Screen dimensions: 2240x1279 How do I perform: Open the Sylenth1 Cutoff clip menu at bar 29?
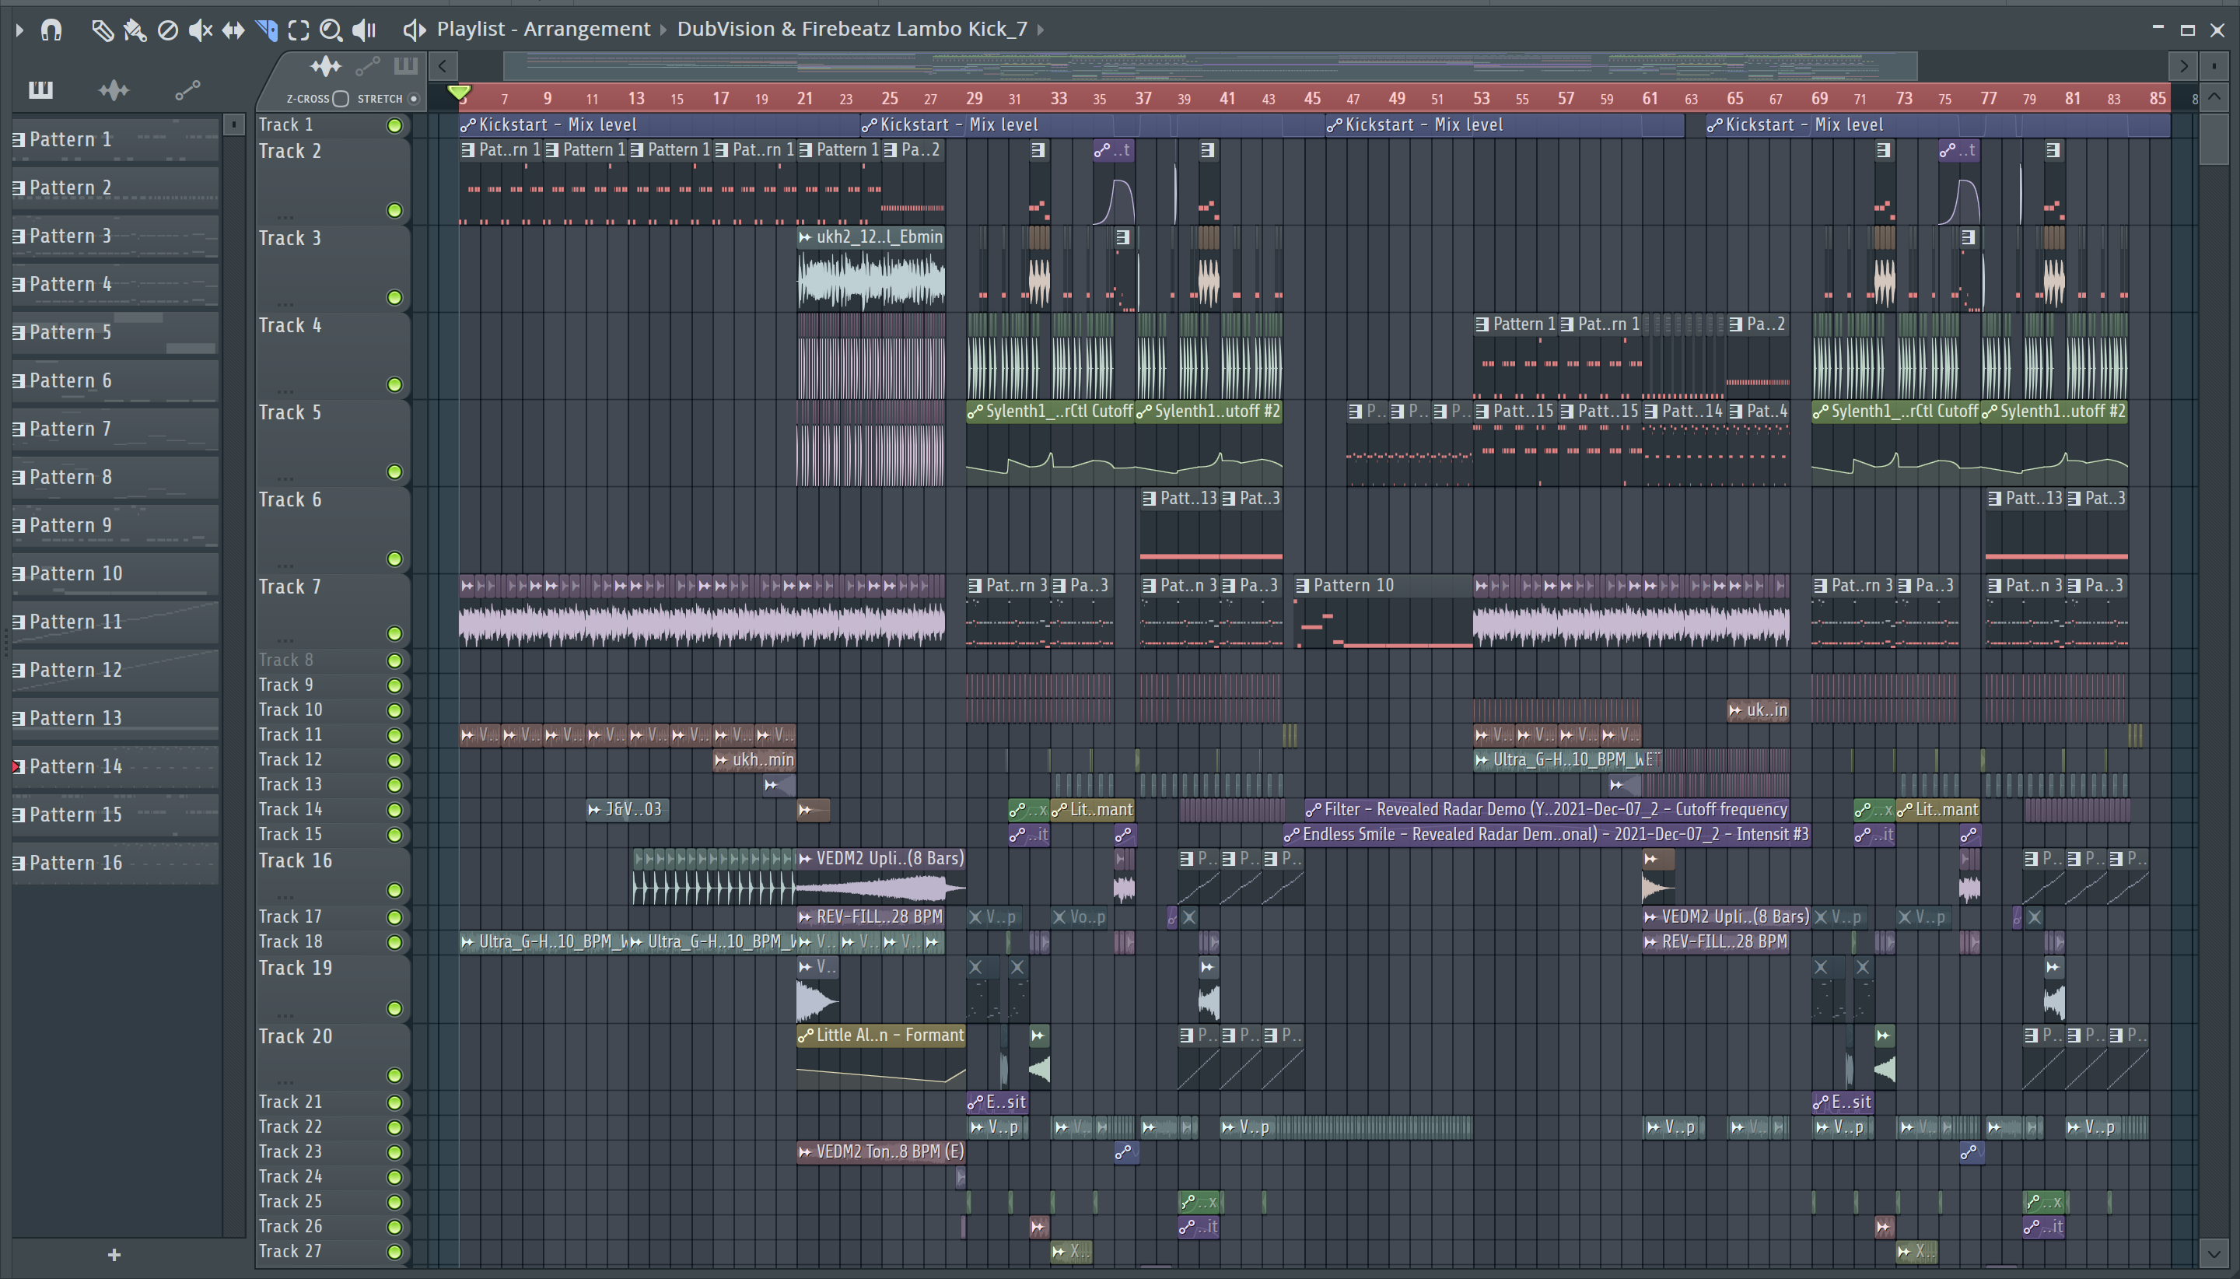pos(975,411)
